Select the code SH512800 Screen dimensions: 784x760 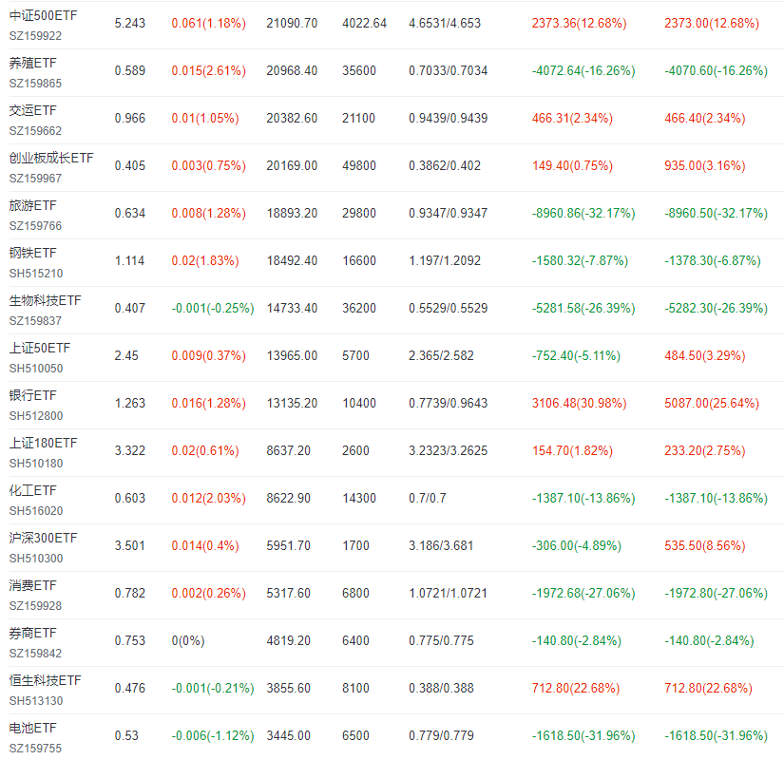point(36,416)
